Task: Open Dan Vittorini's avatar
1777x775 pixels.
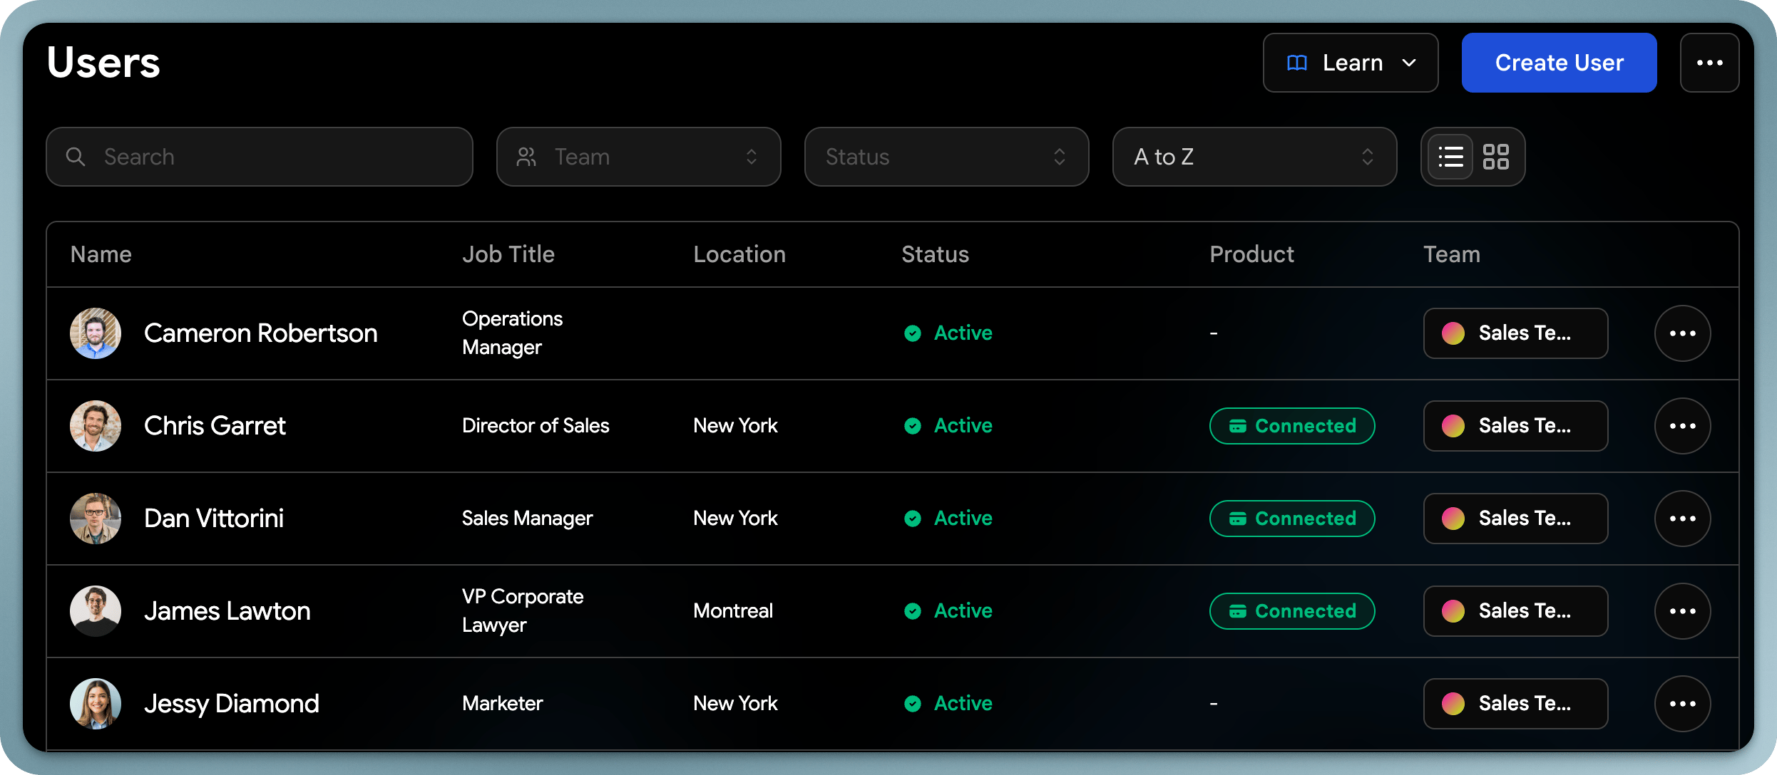Action: [96, 519]
